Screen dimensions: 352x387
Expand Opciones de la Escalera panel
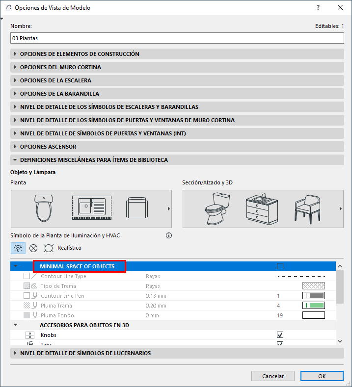[177, 80]
